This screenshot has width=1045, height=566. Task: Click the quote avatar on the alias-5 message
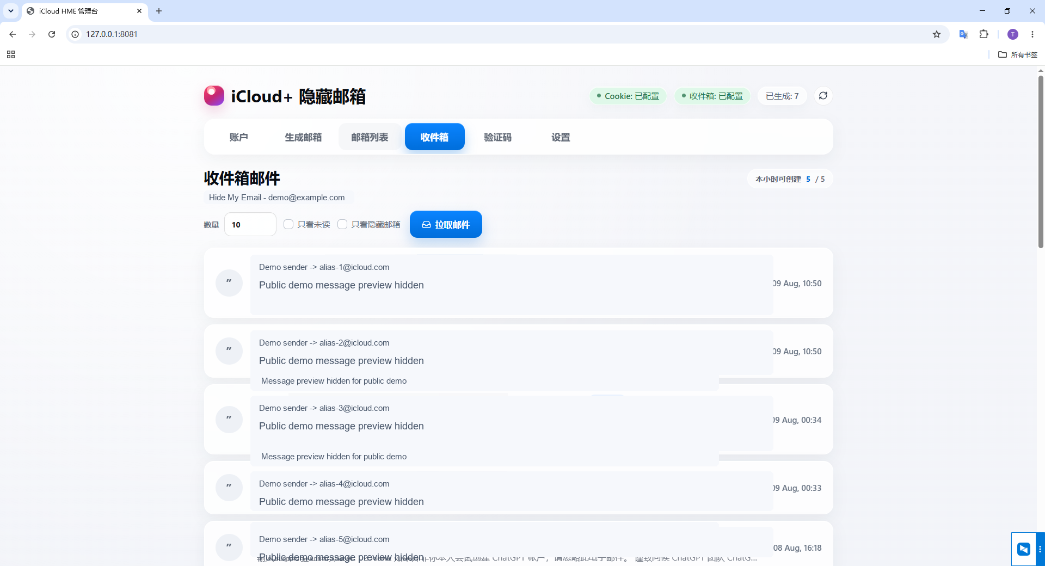[x=229, y=547]
